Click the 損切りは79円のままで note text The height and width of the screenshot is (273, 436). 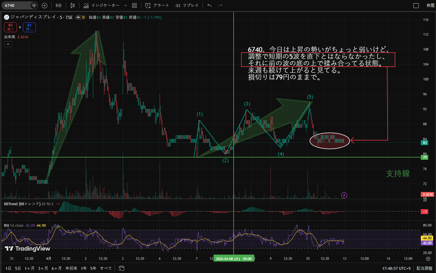284,78
